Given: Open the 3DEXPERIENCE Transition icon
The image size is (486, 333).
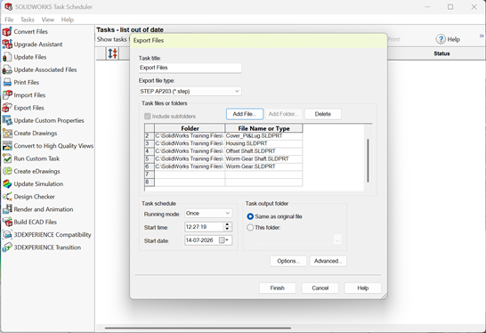Looking at the screenshot, I should click(x=7, y=248).
